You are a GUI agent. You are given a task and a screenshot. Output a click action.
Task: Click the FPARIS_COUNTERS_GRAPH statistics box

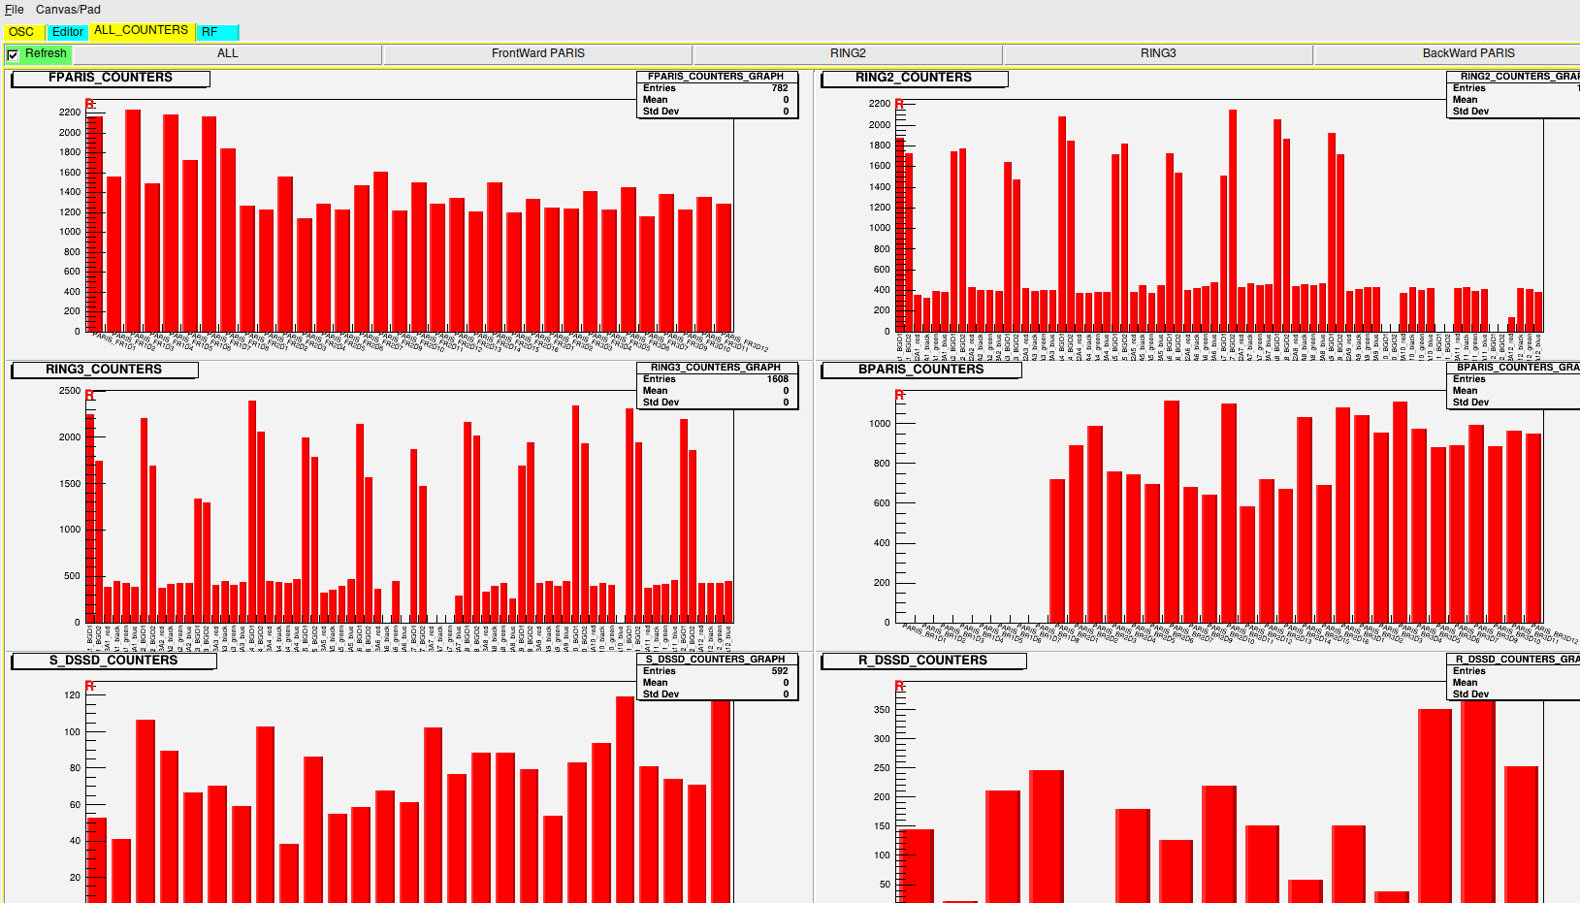717,94
